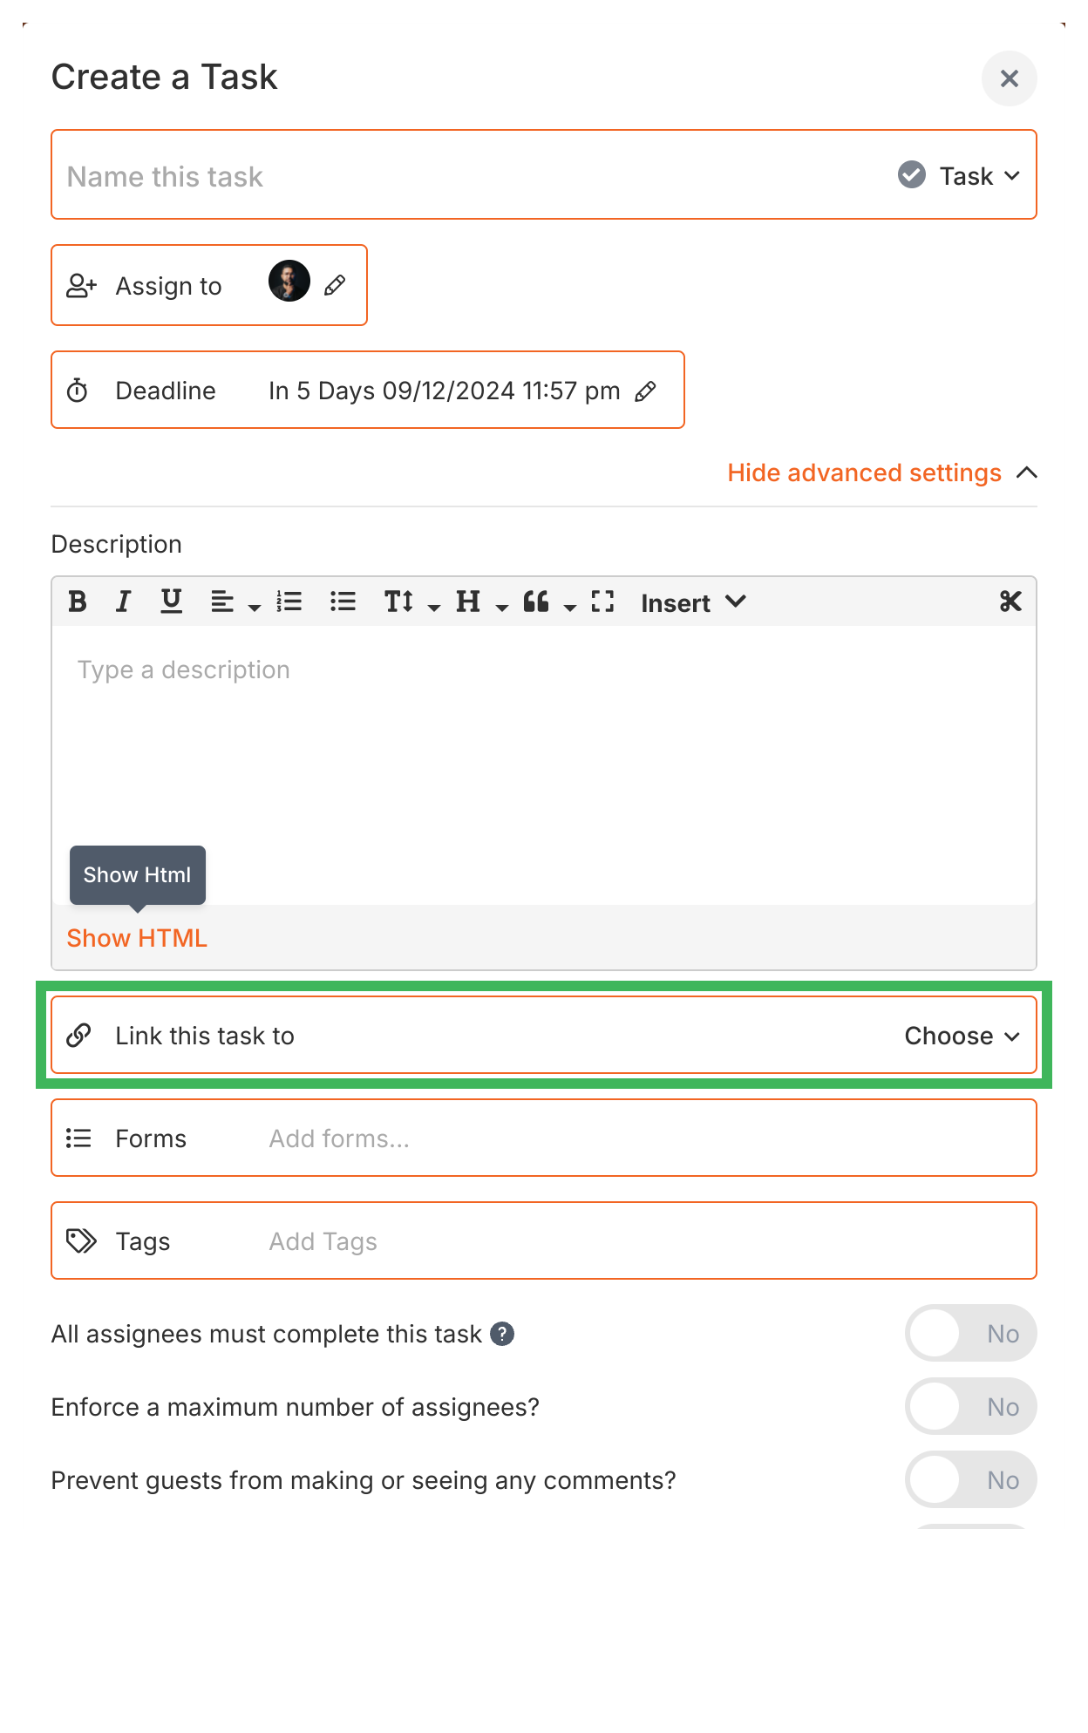Insert a numbered list
This screenshot has height=1733, width=1088.
(x=289, y=601)
